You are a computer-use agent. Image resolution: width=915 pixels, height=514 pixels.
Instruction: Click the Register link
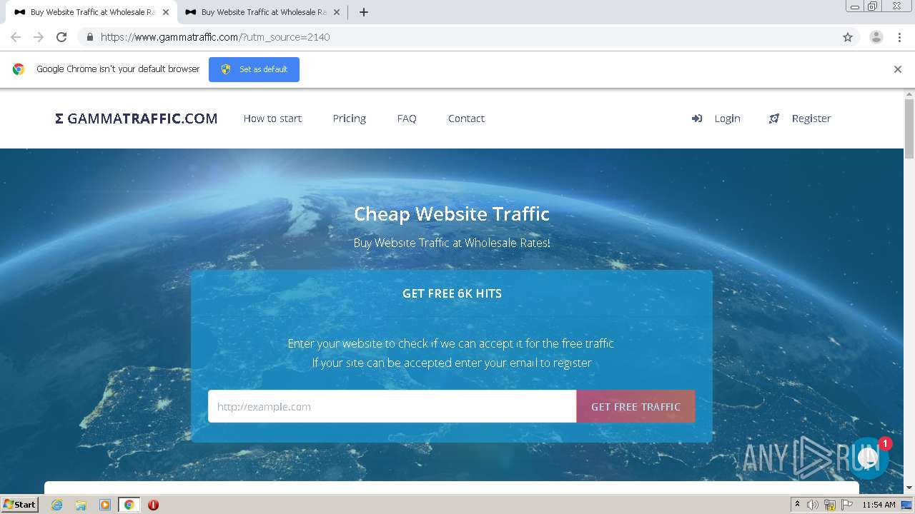tap(811, 119)
